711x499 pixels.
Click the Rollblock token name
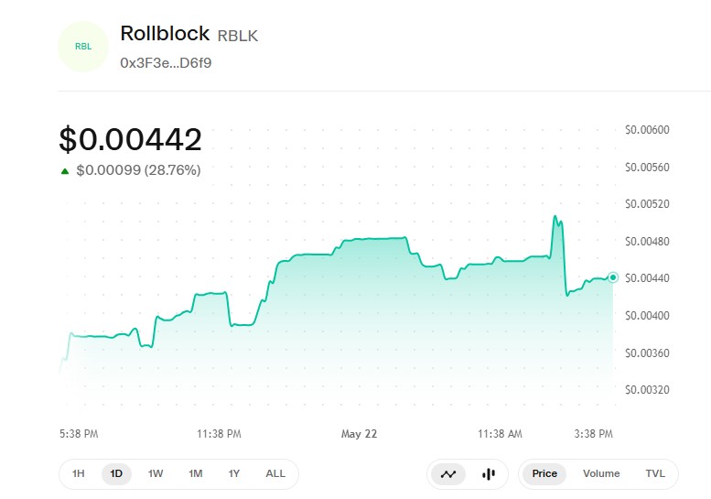pos(165,34)
